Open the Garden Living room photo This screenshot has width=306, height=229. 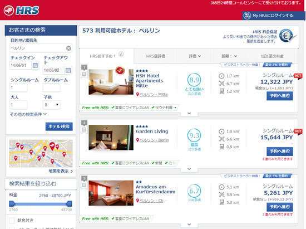point(111,138)
